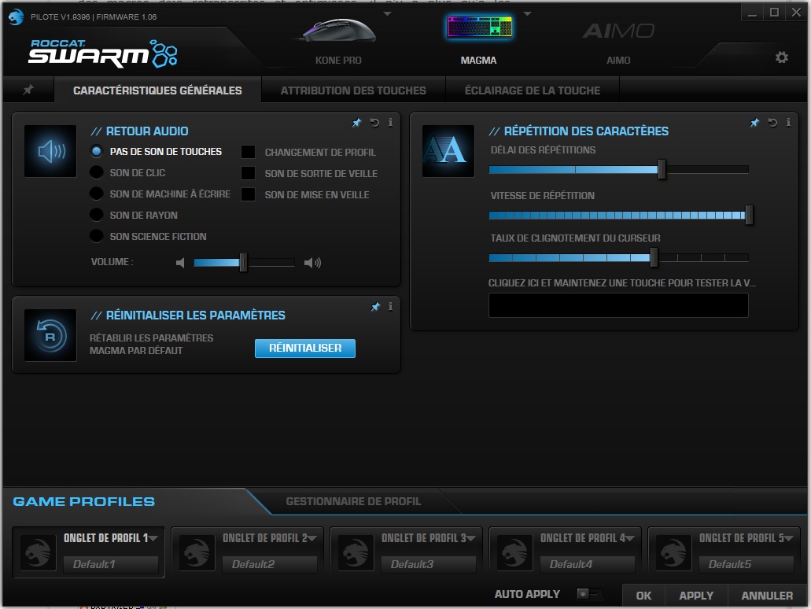Switch to the ATTRIBUTION DES TOUCHES tab

coord(352,90)
